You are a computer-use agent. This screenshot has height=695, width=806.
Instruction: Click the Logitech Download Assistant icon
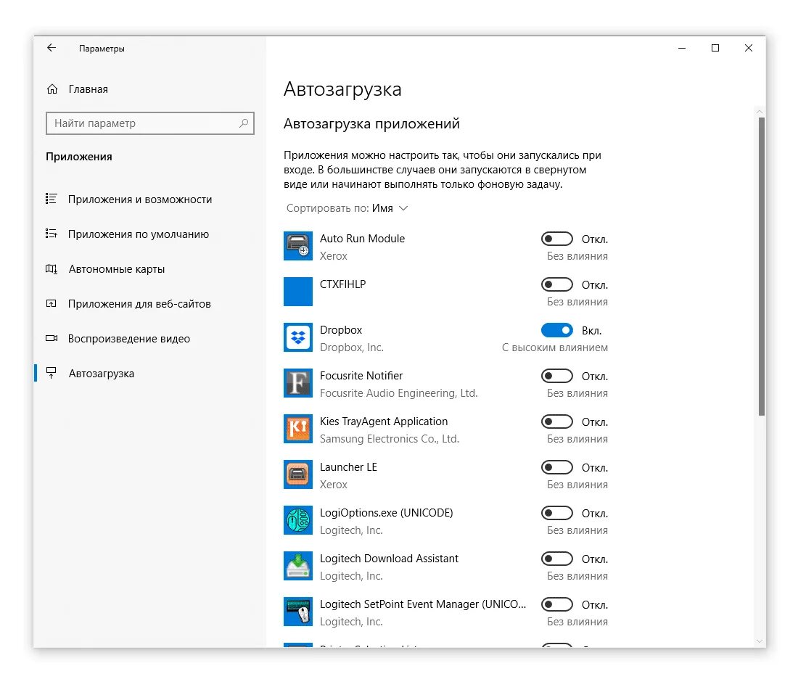(298, 566)
